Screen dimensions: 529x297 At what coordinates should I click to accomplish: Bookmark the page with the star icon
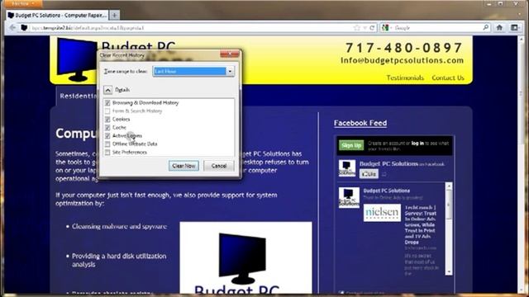point(357,27)
